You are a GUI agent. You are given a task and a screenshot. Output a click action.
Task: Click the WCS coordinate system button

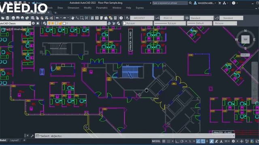click(x=245, y=55)
